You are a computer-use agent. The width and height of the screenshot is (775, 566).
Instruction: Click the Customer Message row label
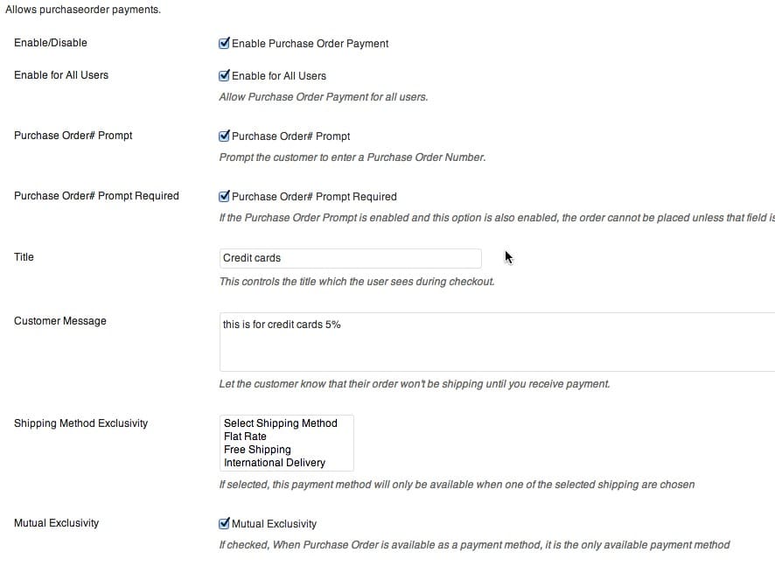click(60, 321)
